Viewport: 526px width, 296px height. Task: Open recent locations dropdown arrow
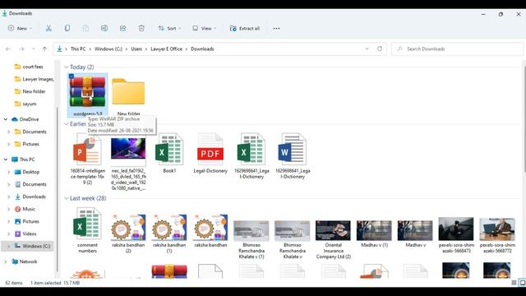[33, 49]
